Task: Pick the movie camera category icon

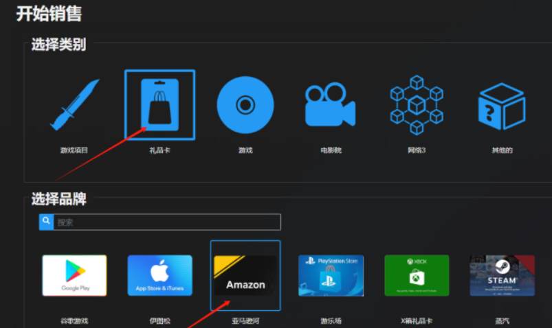Action: 330,104
